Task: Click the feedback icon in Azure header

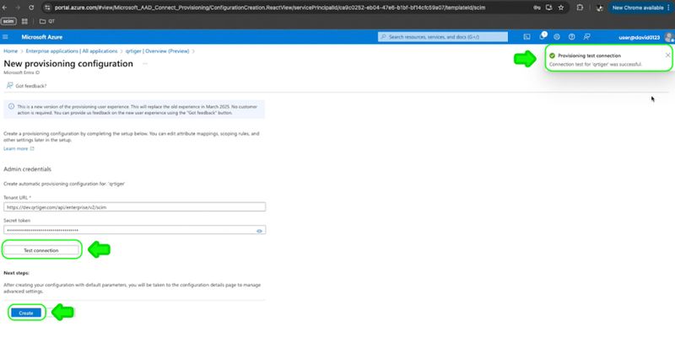Action: (586, 37)
